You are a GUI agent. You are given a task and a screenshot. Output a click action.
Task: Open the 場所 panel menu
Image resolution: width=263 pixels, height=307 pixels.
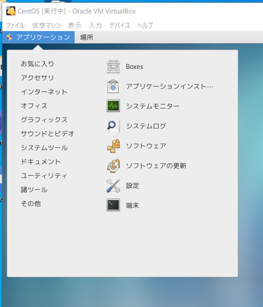pyautogui.click(x=86, y=37)
